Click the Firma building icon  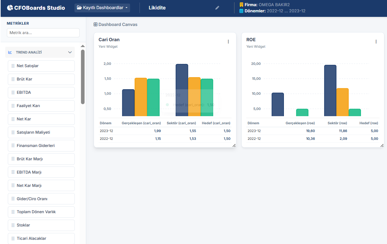pyautogui.click(x=241, y=5)
